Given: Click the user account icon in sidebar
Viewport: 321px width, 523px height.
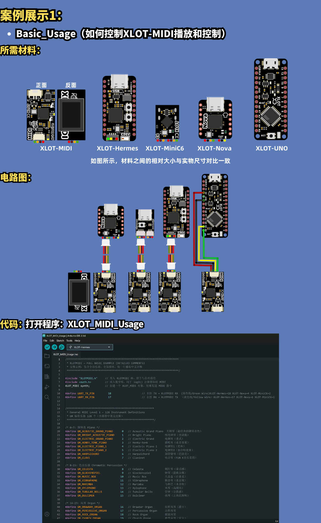Looking at the screenshot, I should click(47, 514).
